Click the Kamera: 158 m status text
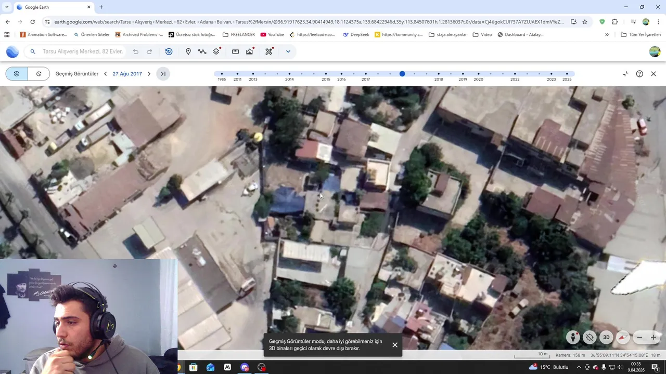 [x=570, y=355]
